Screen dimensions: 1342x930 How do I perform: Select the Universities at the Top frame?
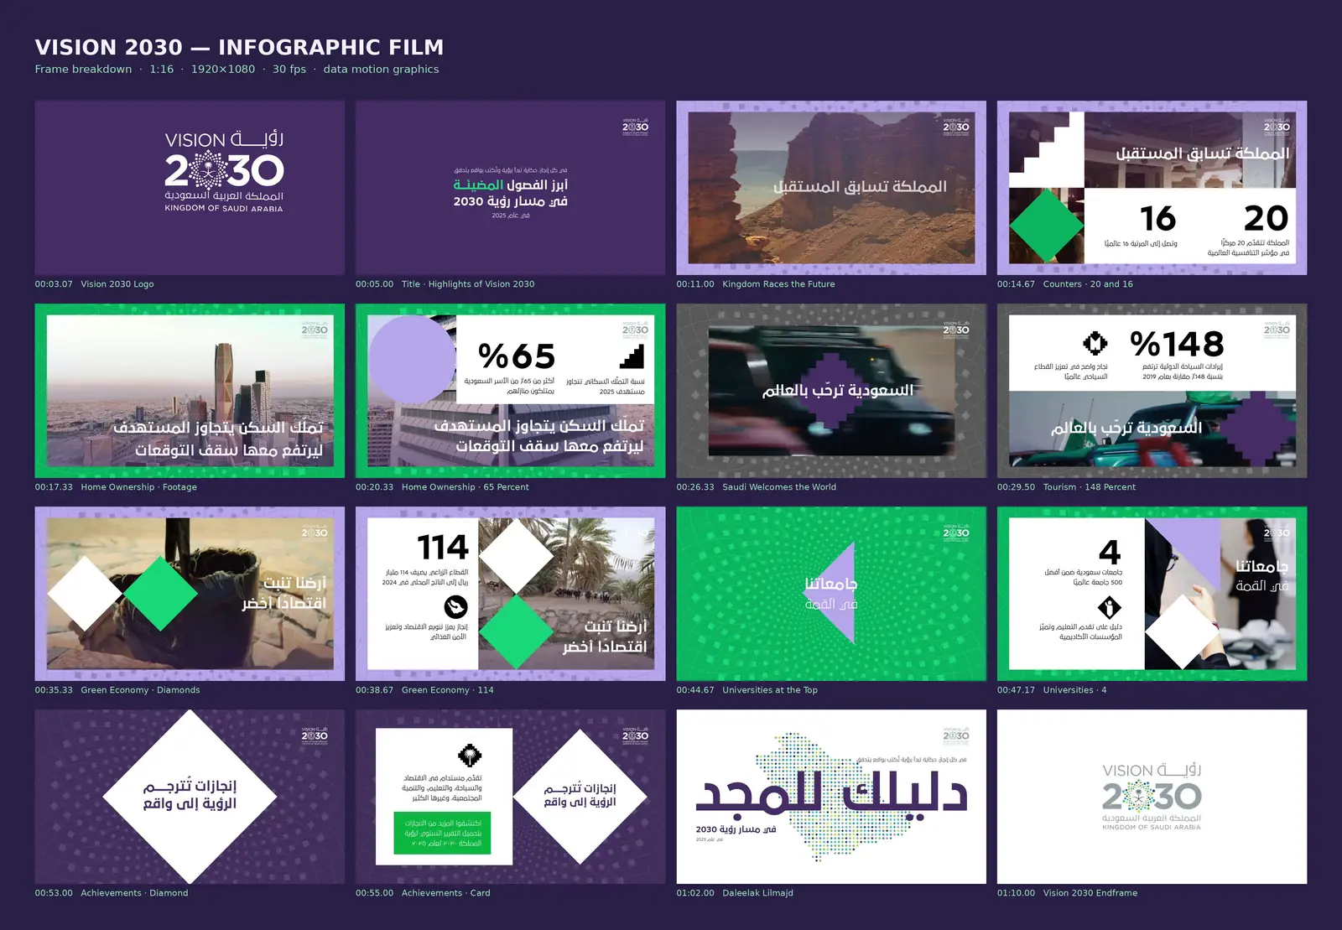point(831,594)
